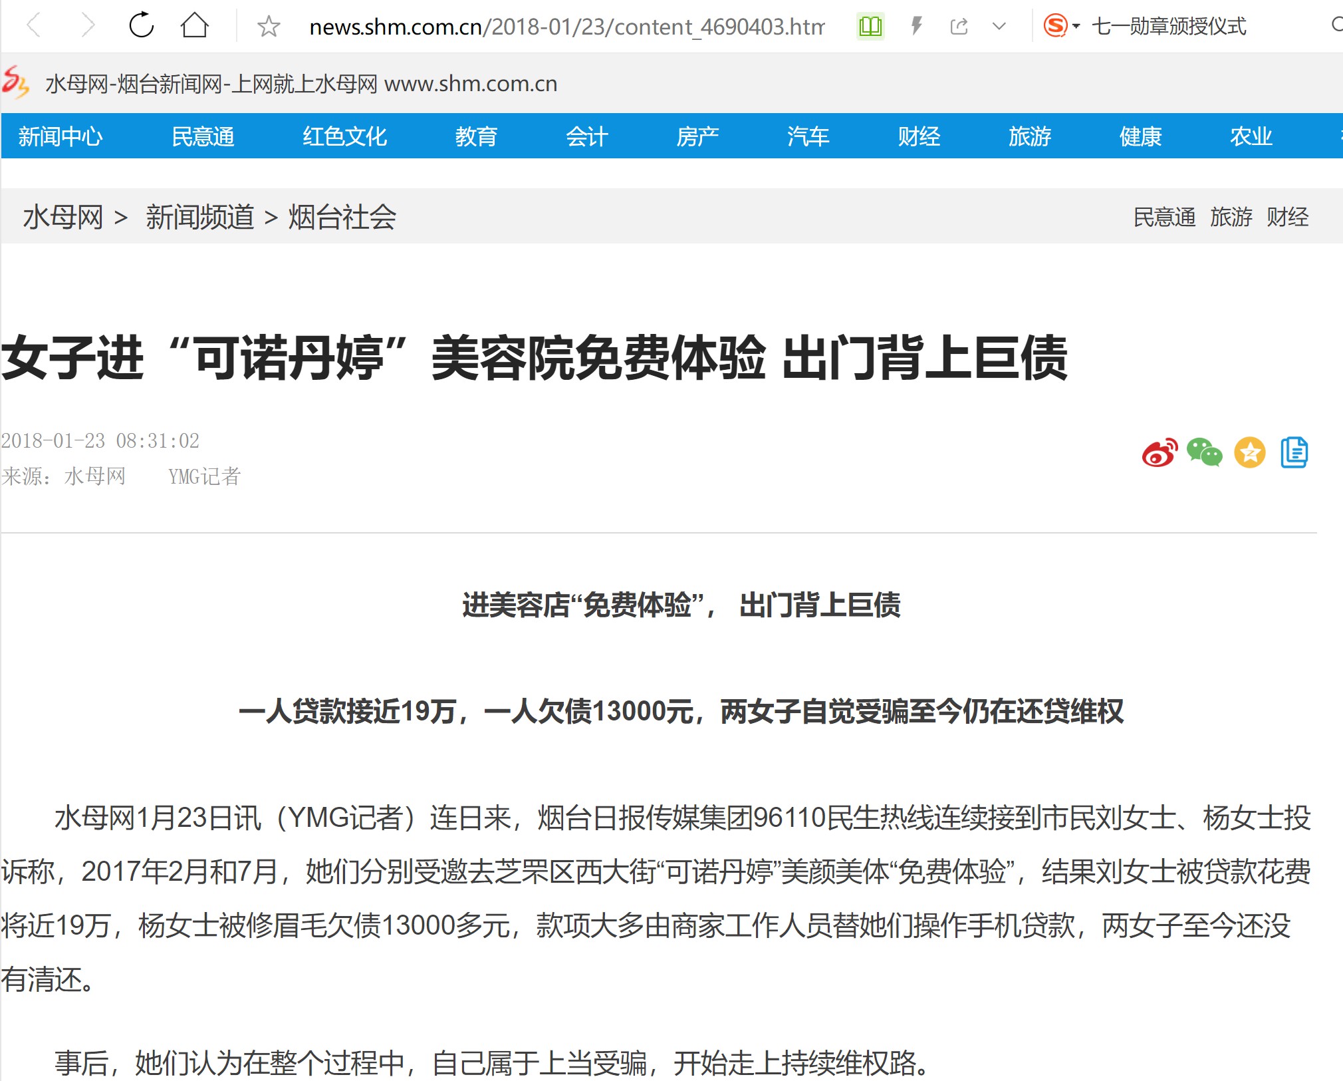1343x1081 pixels.
Task: Toggle the green reading mode icon
Action: pyautogui.click(x=870, y=27)
